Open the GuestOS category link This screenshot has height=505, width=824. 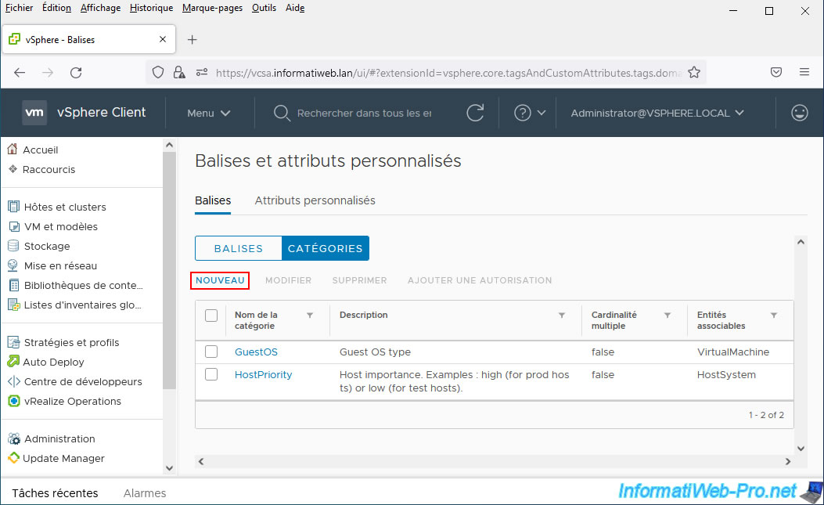point(256,352)
